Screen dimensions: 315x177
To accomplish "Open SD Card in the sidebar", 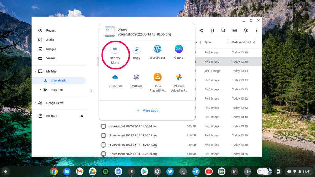I will [51, 116].
